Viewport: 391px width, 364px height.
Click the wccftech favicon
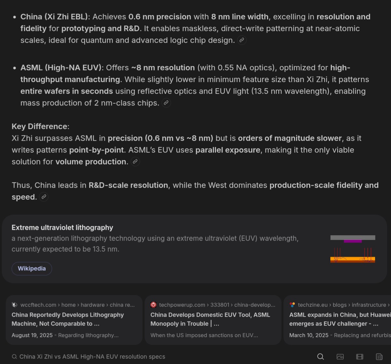coord(15,305)
